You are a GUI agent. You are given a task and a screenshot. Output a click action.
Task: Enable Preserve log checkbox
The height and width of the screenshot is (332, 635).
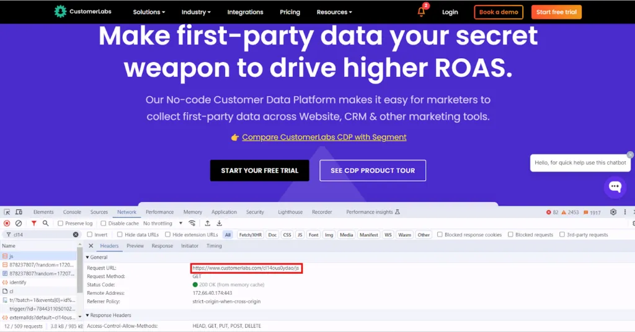pyautogui.click(x=60, y=223)
